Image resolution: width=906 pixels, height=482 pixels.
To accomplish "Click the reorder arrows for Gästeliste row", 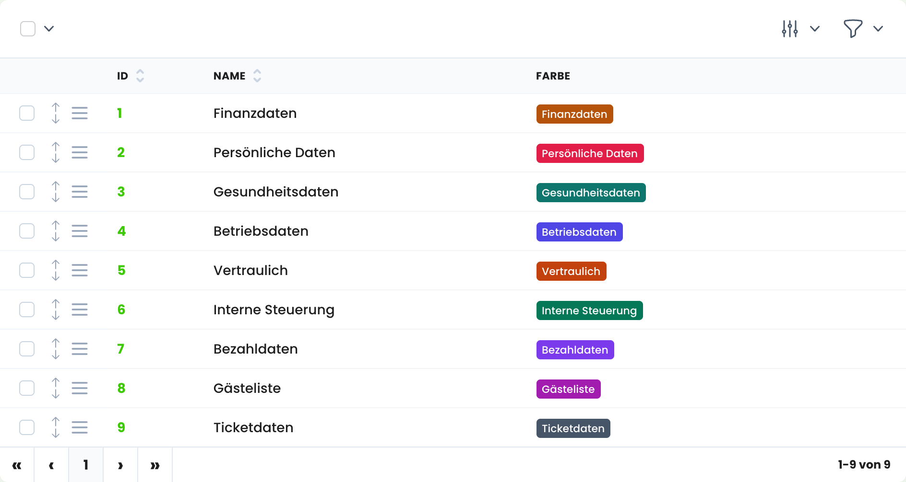I will coord(56,388).
